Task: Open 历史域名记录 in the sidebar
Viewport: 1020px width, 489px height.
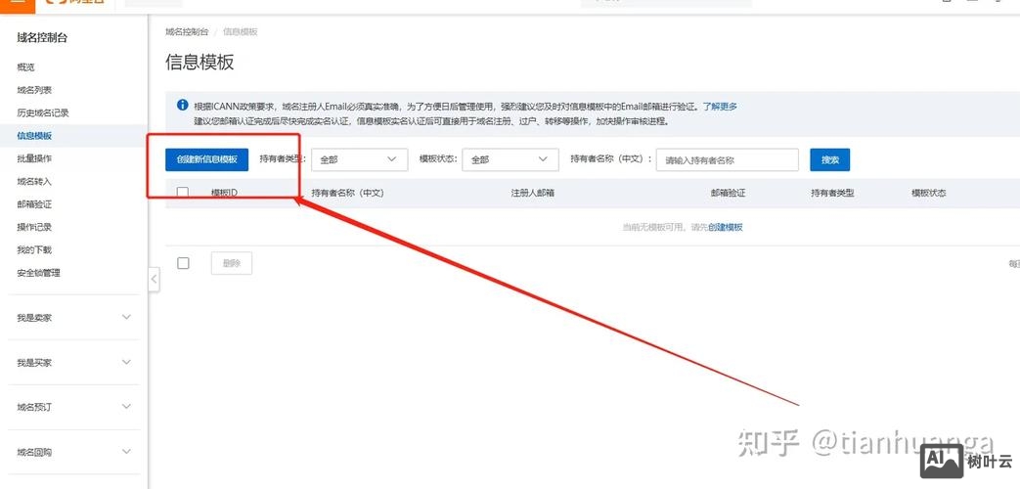Action: pos(43,112)
